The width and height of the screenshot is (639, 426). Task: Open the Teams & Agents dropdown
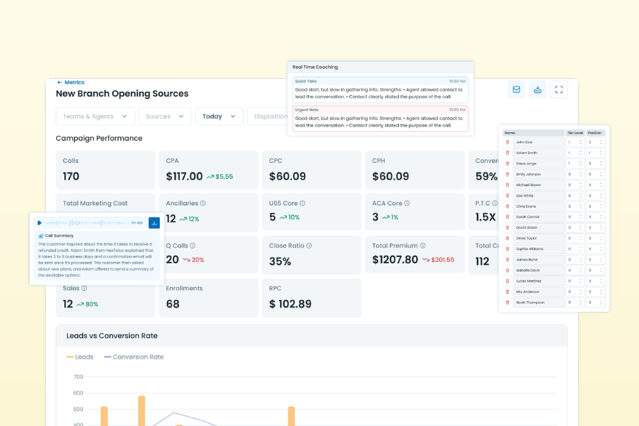click(x=95, y=117)
